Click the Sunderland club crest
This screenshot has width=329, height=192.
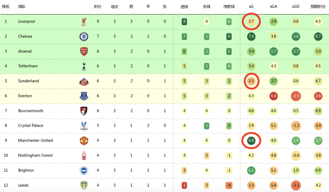coord(84,81)
